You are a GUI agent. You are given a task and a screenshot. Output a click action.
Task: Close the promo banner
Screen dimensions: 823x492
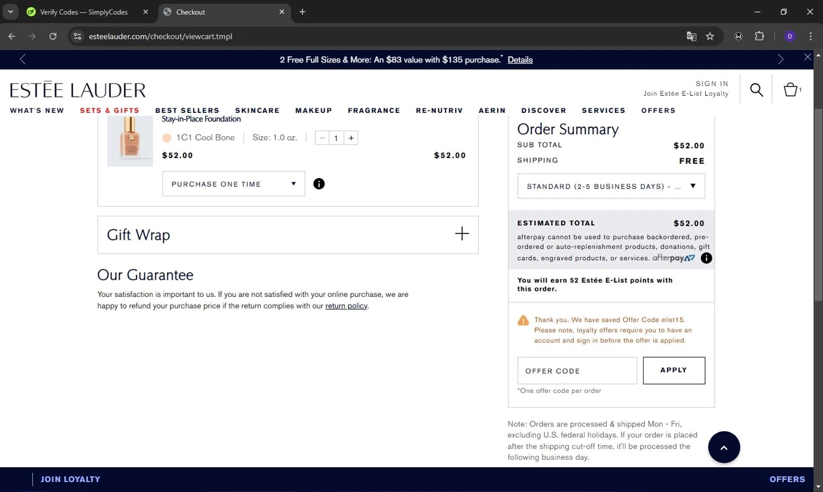tap(808, 57)
